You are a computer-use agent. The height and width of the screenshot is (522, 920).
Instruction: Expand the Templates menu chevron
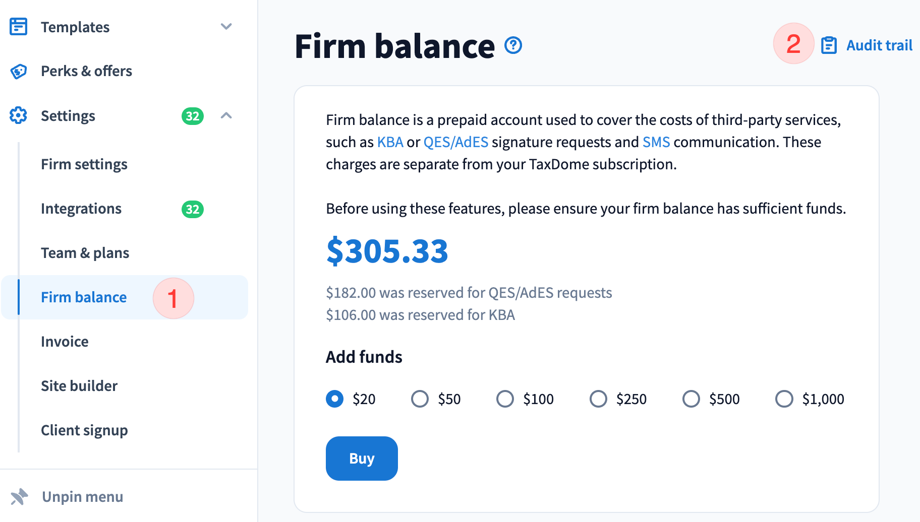226,27
